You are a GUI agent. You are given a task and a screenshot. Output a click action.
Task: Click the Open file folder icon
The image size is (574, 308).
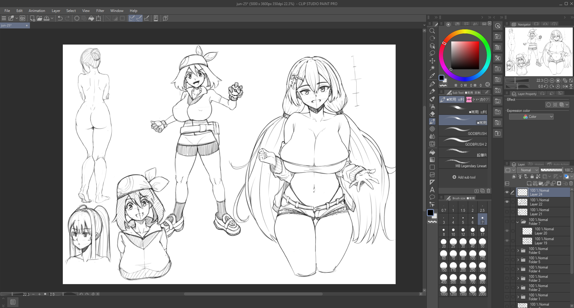[39, 18]
